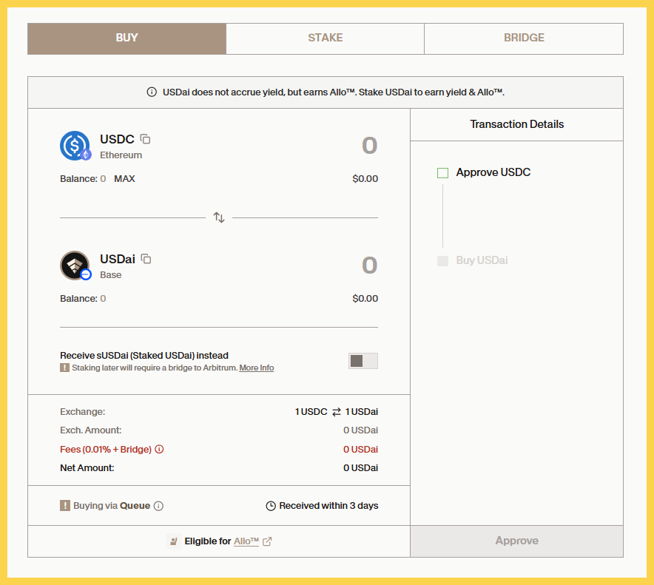Open the BRIDGE tab
The height and width of the screenshot is (585, 654).
point(524,38)
